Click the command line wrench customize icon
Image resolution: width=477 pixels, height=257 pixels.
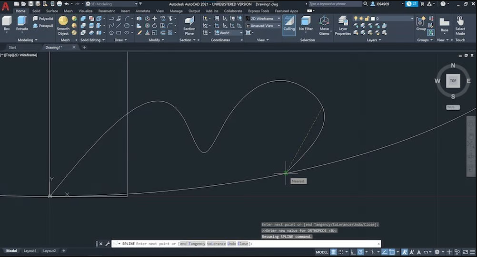pos(107,244)
